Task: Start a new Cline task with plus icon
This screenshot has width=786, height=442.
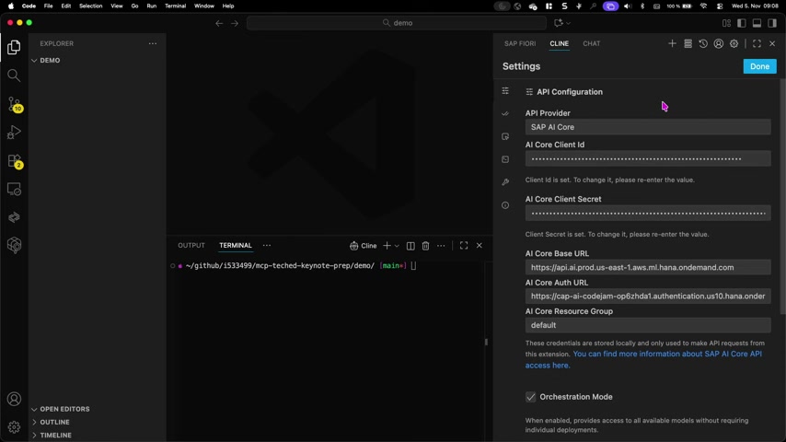Action: click(x=672, y=43)
